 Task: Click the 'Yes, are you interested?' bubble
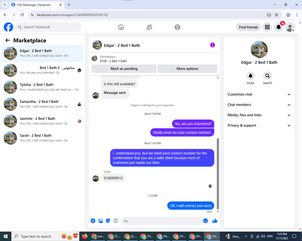click(x=193, y=124)
